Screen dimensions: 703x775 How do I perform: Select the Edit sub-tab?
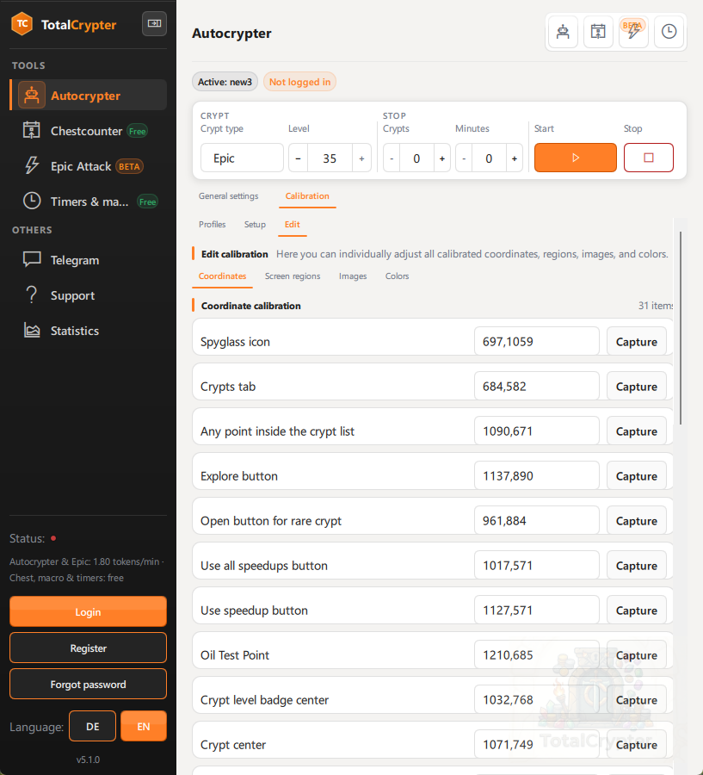pos(292,225)
